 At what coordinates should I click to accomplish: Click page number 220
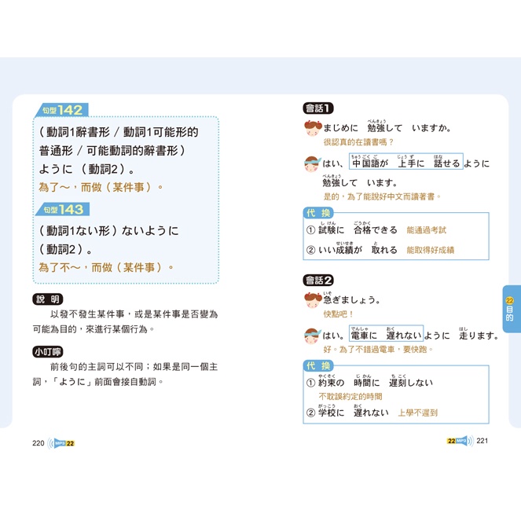point(39,442)
